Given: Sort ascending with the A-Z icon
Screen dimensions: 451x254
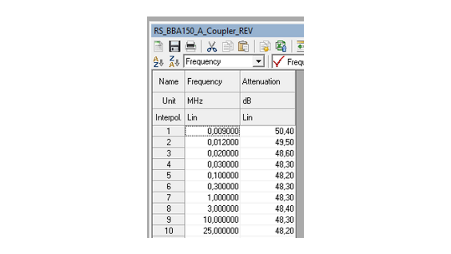Looking at the screenshot, I should pos(159,62).
